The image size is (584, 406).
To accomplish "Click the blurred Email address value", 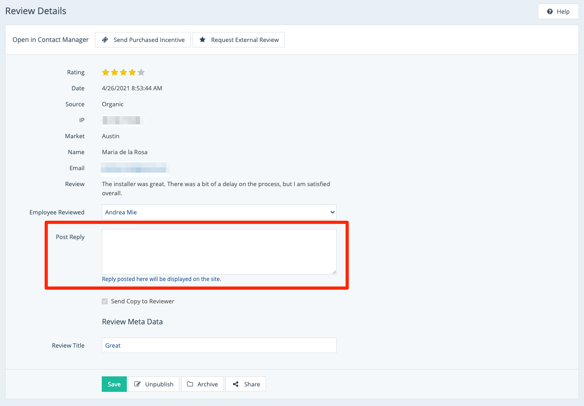I will click(135, 168).
